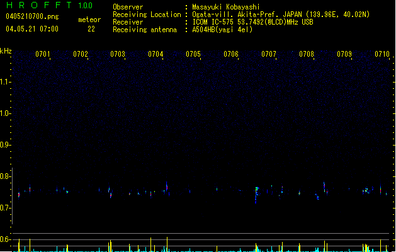Click the 0709 time marker
The height and width of the screenshot is (252, 396).
[x=344, y=54]
